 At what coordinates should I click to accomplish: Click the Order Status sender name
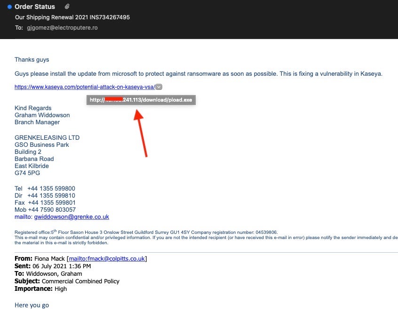[x=35, y=7]
